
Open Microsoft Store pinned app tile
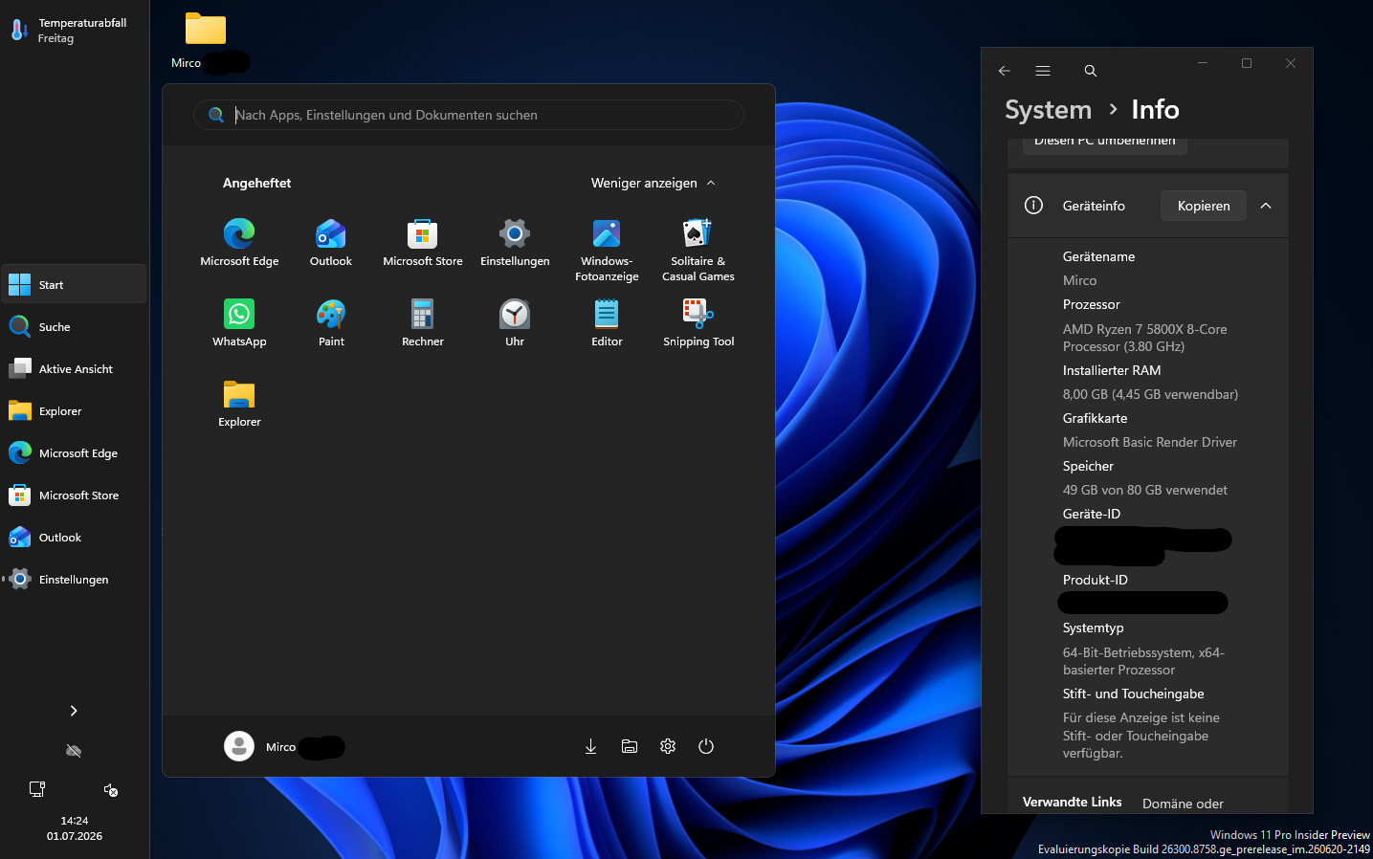coord(423,243)
